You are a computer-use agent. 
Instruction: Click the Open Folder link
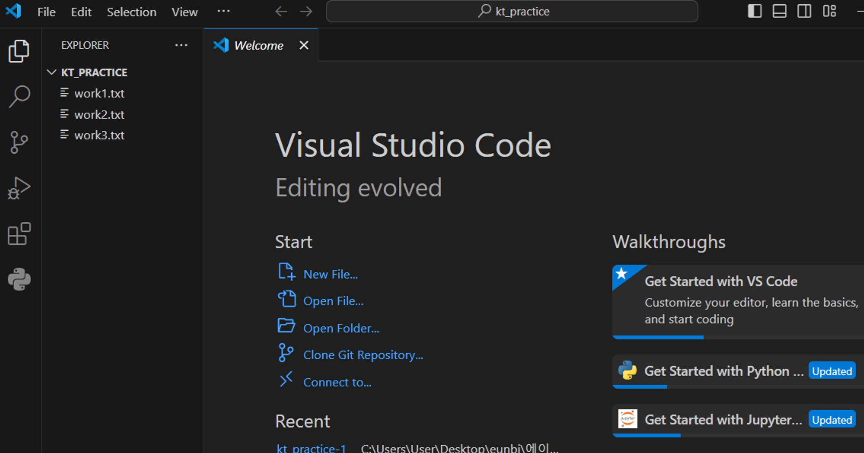(341, 328)
